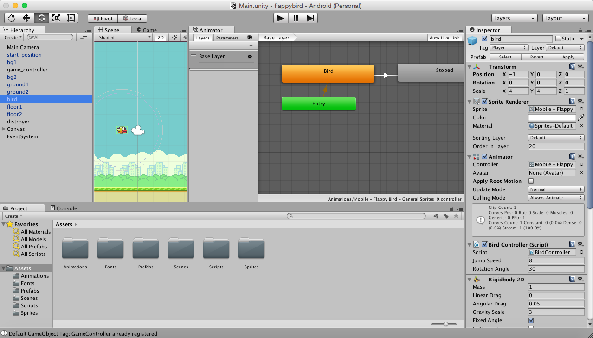Image resolution: width=593 pixels, height=338 pixels.
Task: Select the Move tool
Action: click(26, 18)
